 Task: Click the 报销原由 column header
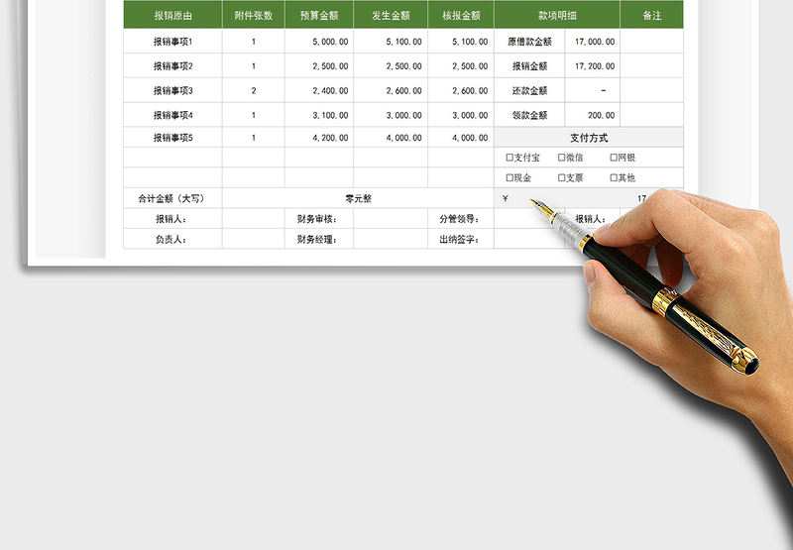173,17
